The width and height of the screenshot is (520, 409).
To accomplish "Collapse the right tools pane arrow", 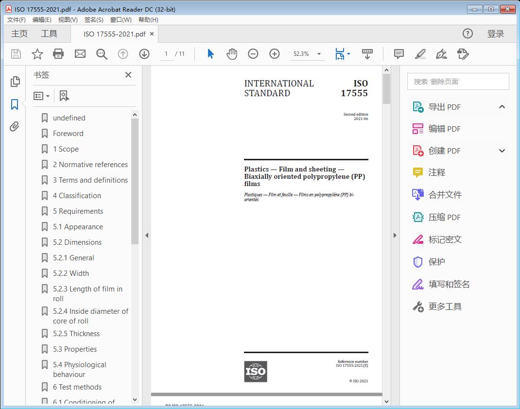I will (x=395, y=236).
